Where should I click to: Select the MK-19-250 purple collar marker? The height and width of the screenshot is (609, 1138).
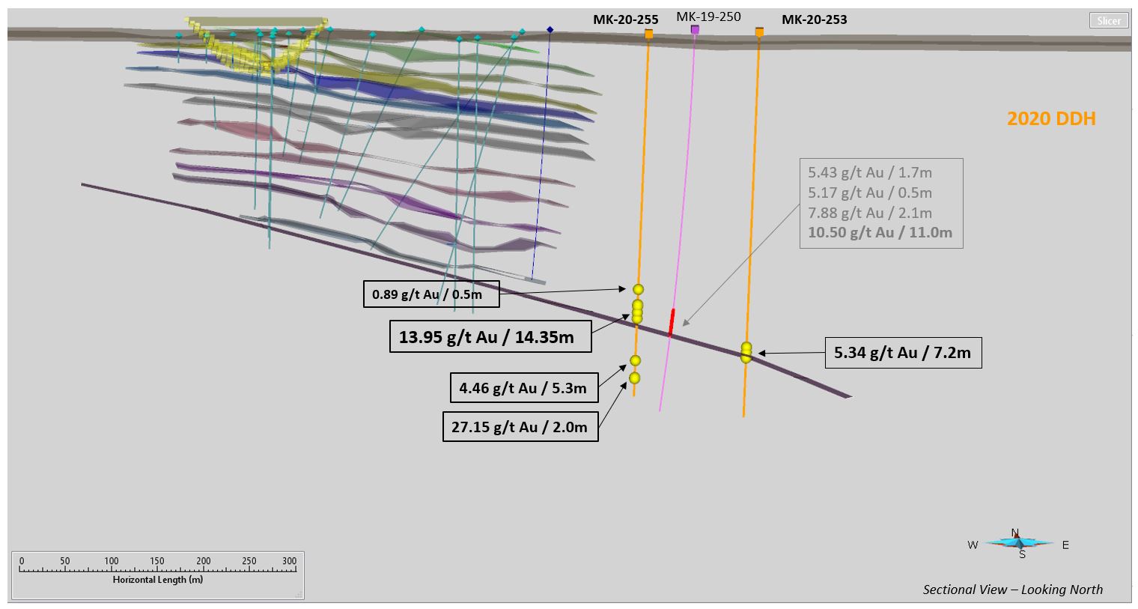tap(695, 29)
